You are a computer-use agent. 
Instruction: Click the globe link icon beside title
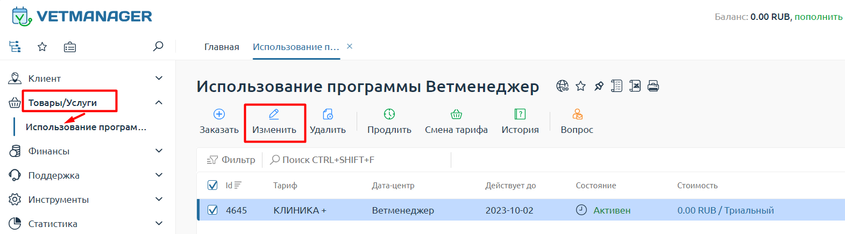(x=562, y=86)
